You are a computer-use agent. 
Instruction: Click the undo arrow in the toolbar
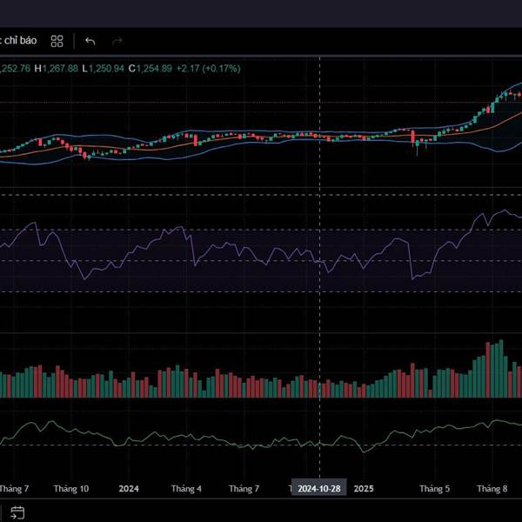pos(90,41)
